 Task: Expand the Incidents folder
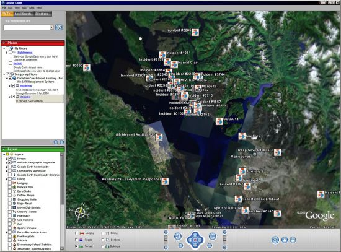[x=9, y=86]
